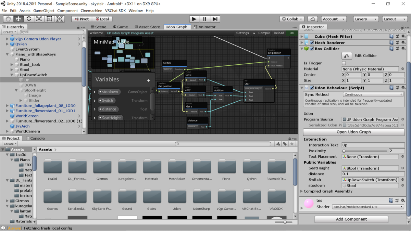Click the distance value field
This screenshot has width=411, height=231.
pyautogui.click(x=373, y=174)
